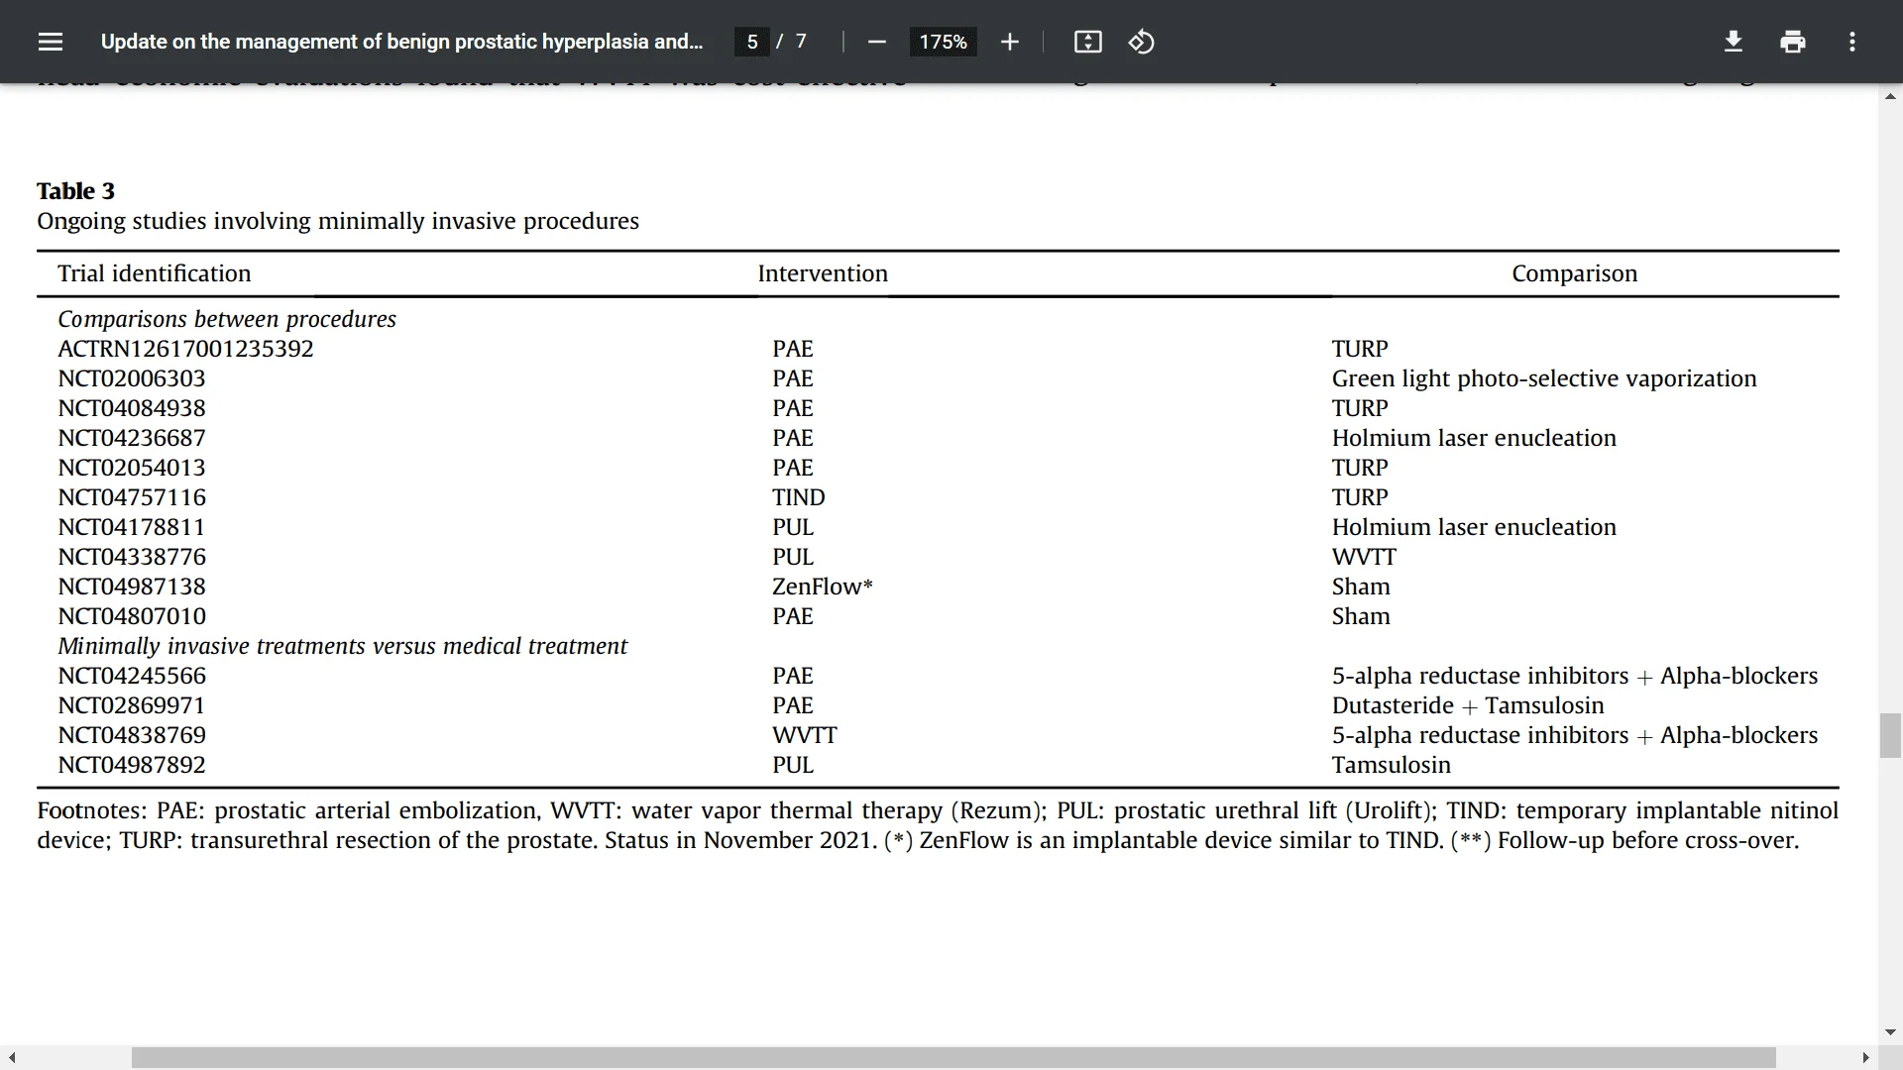
Task: Click 'PUL' intervention in NCT04987892 row
Action: pyautogui.click(x=793, y=765)
